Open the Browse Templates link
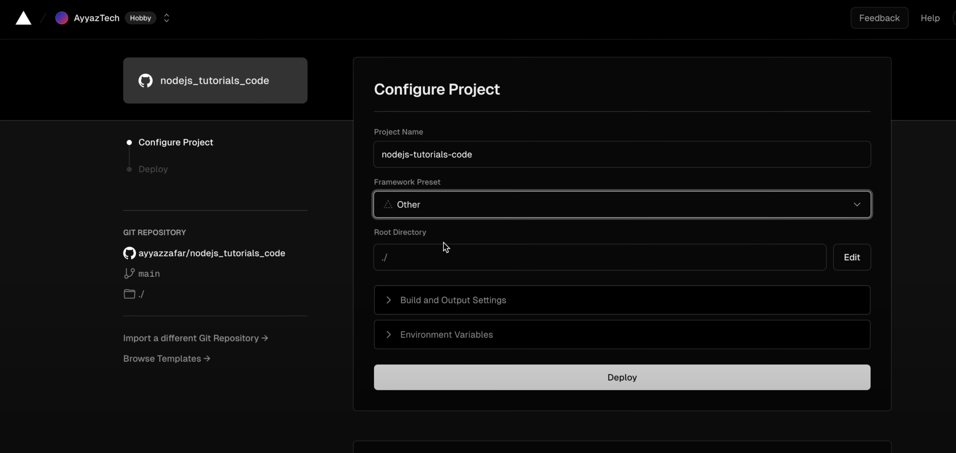 166,358
